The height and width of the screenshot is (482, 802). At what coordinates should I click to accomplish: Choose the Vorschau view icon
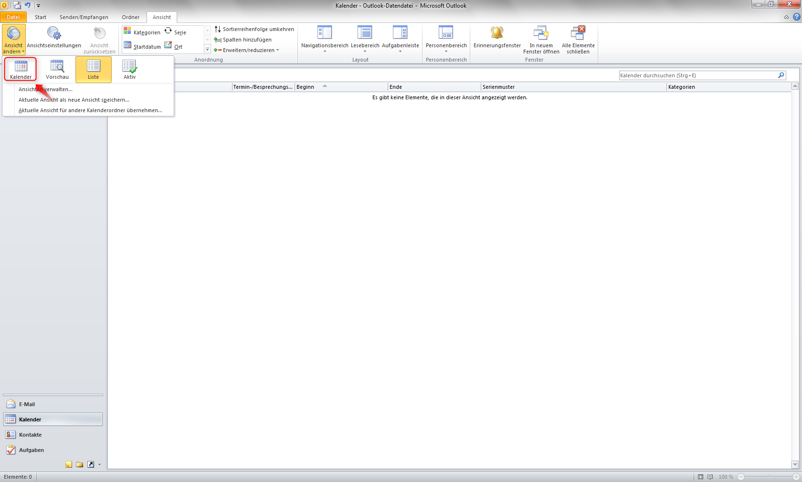[57, 69]
